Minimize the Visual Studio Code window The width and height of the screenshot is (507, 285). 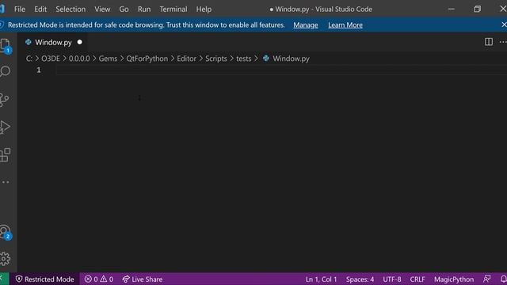[x=452, y=9]
